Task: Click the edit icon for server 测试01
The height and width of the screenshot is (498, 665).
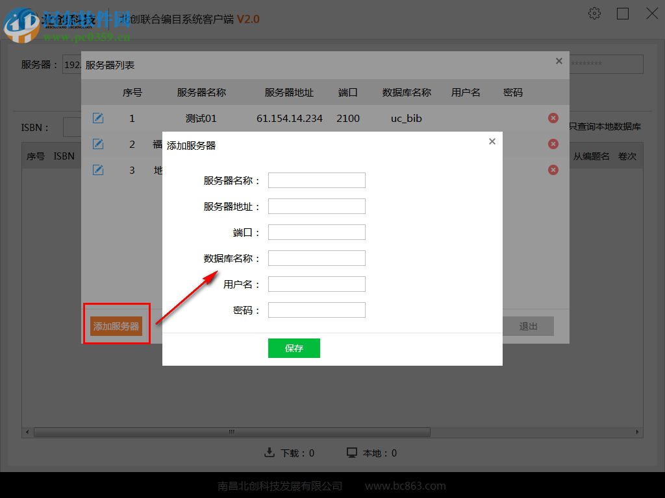Action: point(98,118)
